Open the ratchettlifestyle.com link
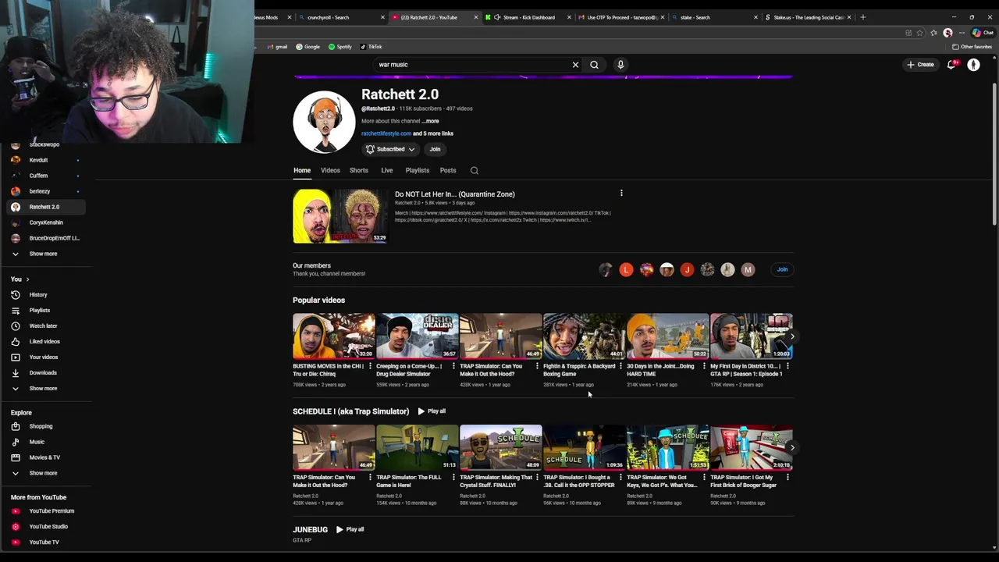This screenshot has width=999, height=562. click(x=386, y=133)
